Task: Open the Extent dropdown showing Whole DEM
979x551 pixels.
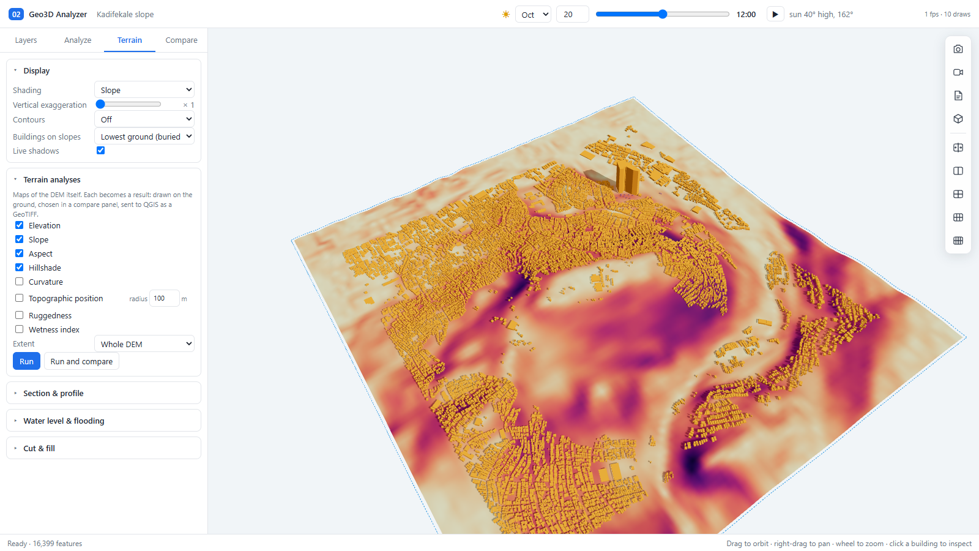Action: (x=144, y=344)
